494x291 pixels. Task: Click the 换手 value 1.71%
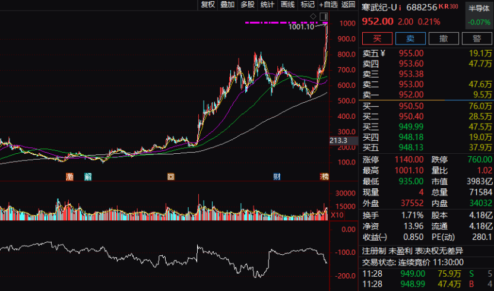click(x=413, y=216)
